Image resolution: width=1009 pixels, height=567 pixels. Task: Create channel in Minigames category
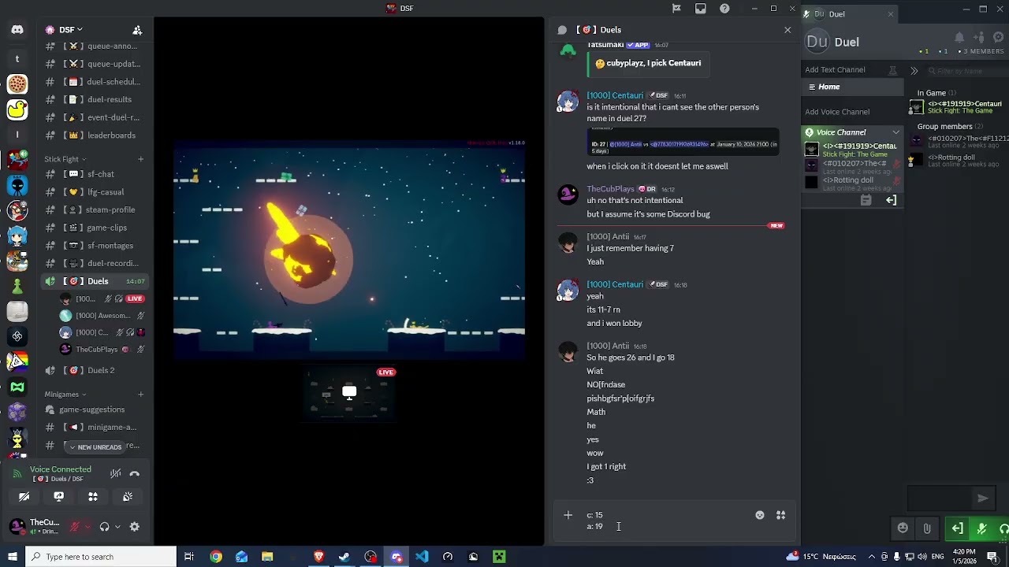[140, 395]
